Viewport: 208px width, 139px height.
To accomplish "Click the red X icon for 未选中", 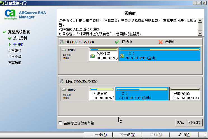I will coord(160,42).
